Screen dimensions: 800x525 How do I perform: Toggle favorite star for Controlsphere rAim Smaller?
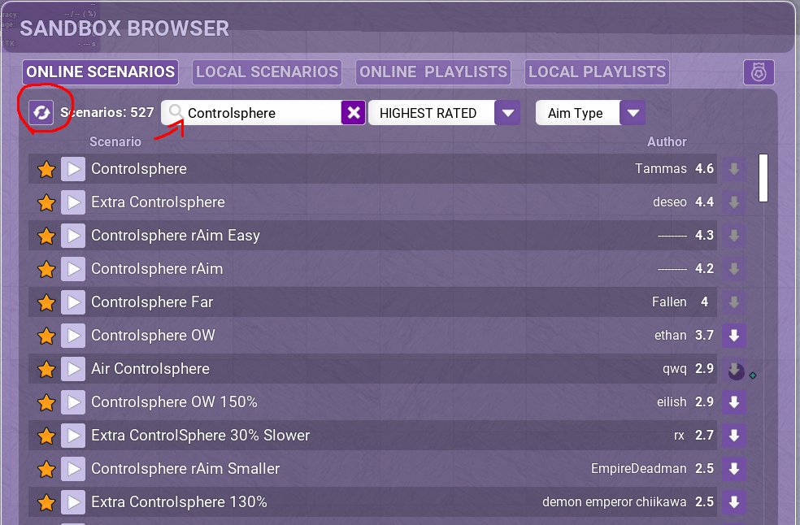tap(46, 469)
